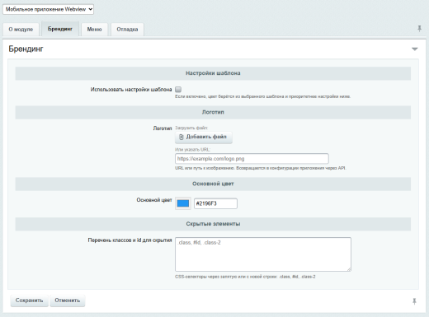
Task: Click the Логотип section header
Action: [213, 112]
